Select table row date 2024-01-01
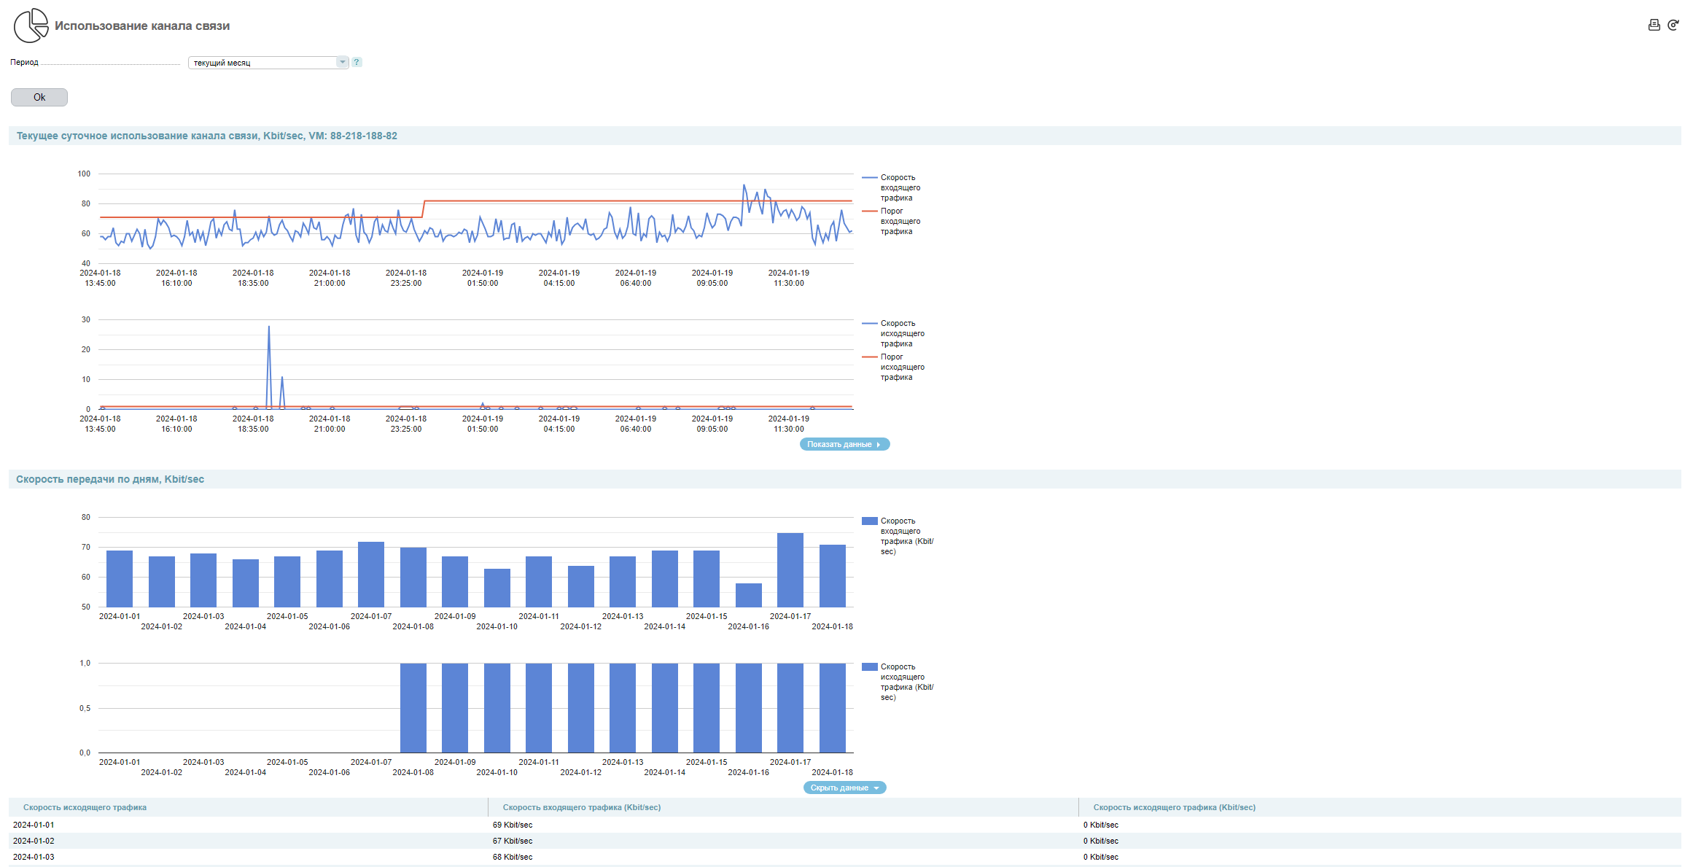The width and height of the screenshot is (1685, 867). 34,825
